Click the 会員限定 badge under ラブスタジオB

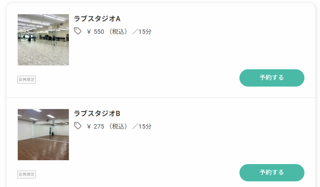(x=26, y=174)
